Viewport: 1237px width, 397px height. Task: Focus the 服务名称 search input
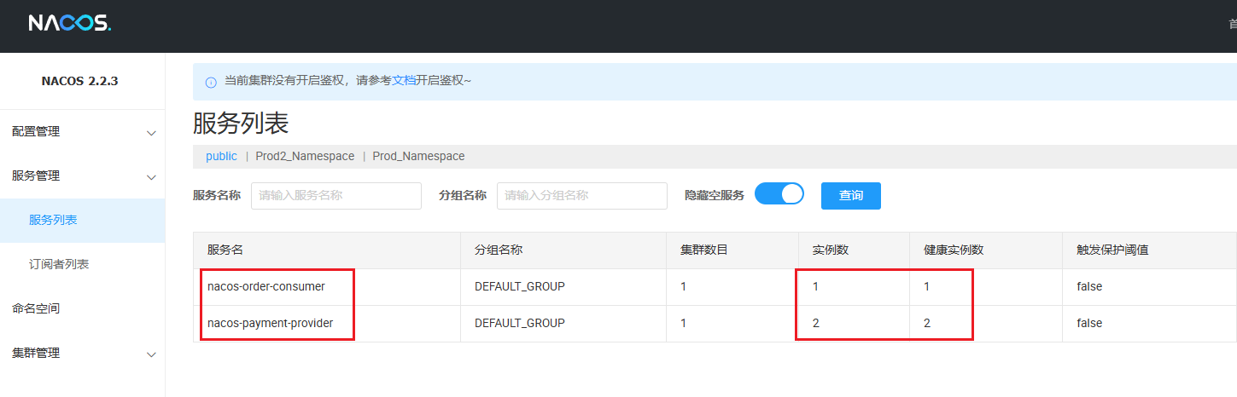pyautogui.click(x=336, y=195)
